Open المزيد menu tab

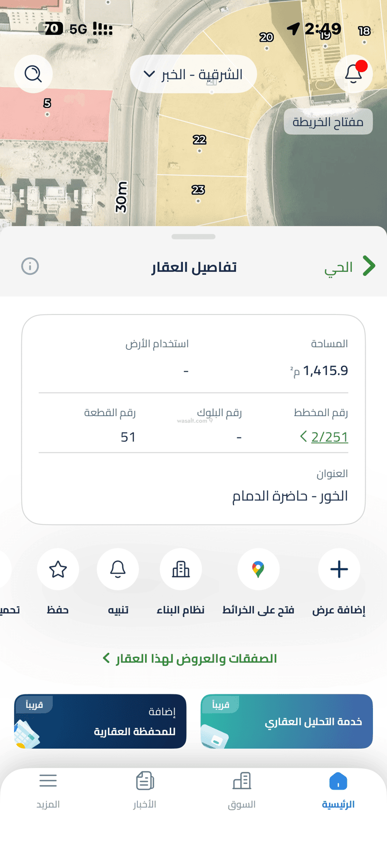(x=48, y=791)
